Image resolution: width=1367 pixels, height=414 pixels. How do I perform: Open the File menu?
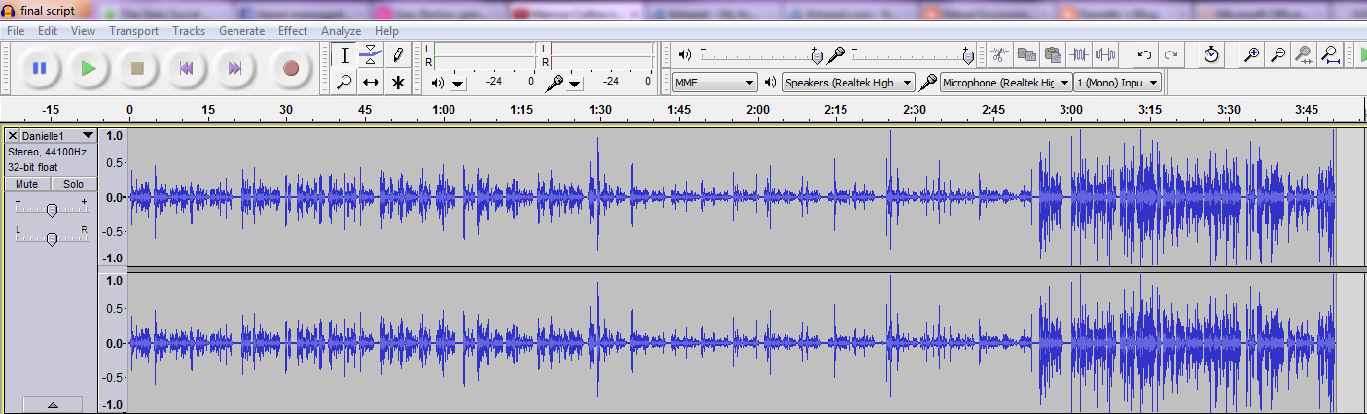point(16,31)
